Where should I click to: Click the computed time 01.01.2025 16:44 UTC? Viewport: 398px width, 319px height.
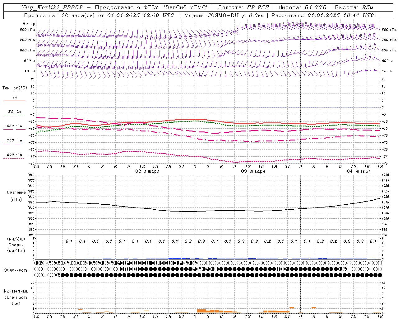(x=341, y=15)
